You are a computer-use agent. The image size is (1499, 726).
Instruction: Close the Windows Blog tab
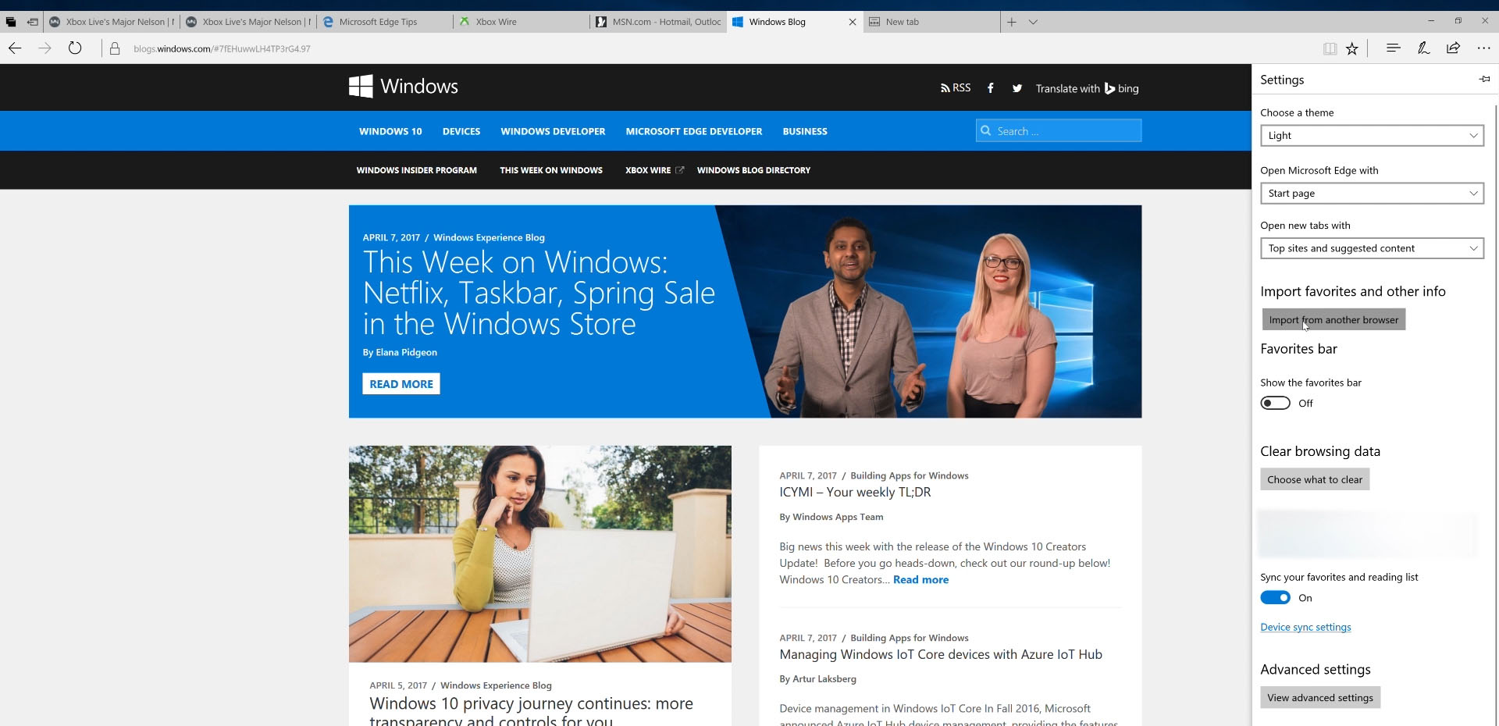click(x=852, y=22)
